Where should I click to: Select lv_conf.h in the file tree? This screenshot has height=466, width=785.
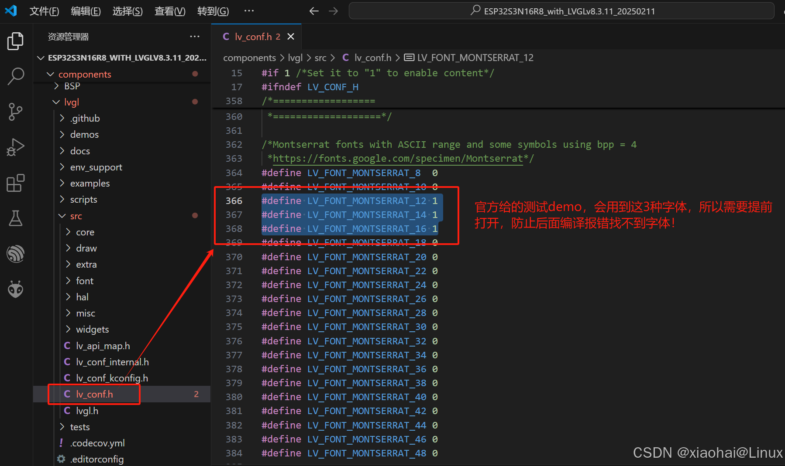tap(122, 394)
